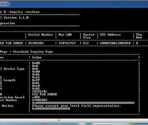Click the 'poration' text line
This screenshot has width=148, height=125.
coord(7,23)
